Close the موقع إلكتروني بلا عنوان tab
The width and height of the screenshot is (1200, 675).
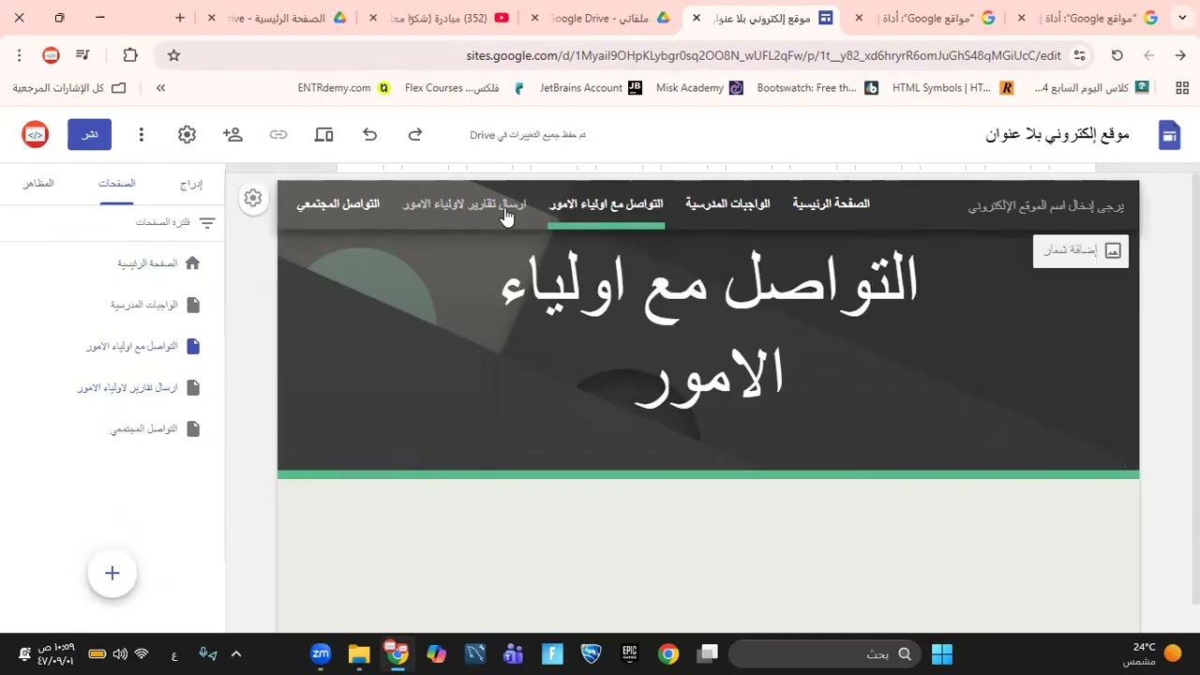[697, 18]
